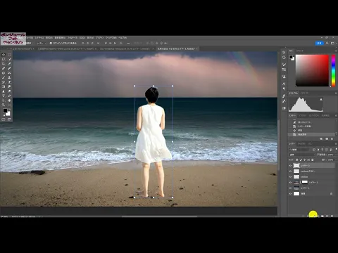Hide the layer with the mask thumbnail
Image resolution: width=338 pixels, height=253 pixels.
pyautogui.click(x=290, y=182)
